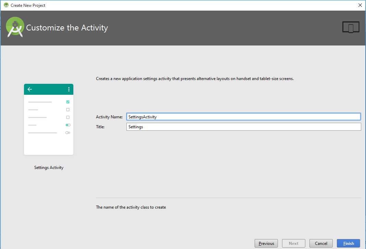Viewport: 366px width, 249px height.
Task: Click the 'Customize the Activity' heading
Action: coord(67,28)
